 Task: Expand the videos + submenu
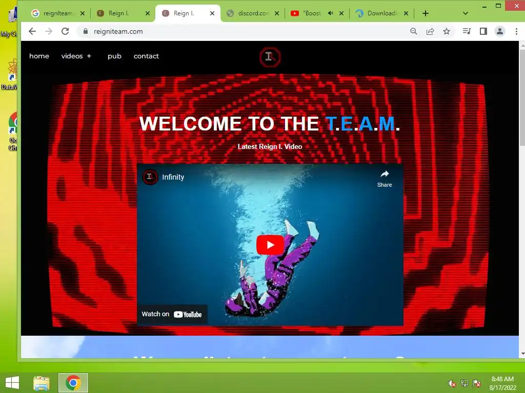(x=76, y=56)
